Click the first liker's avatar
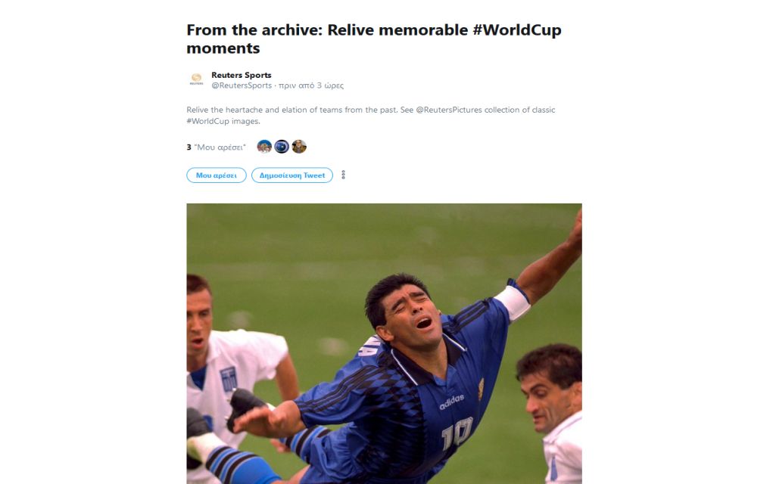The height and width of the screenshot is (484, 773). click(264, 147)
